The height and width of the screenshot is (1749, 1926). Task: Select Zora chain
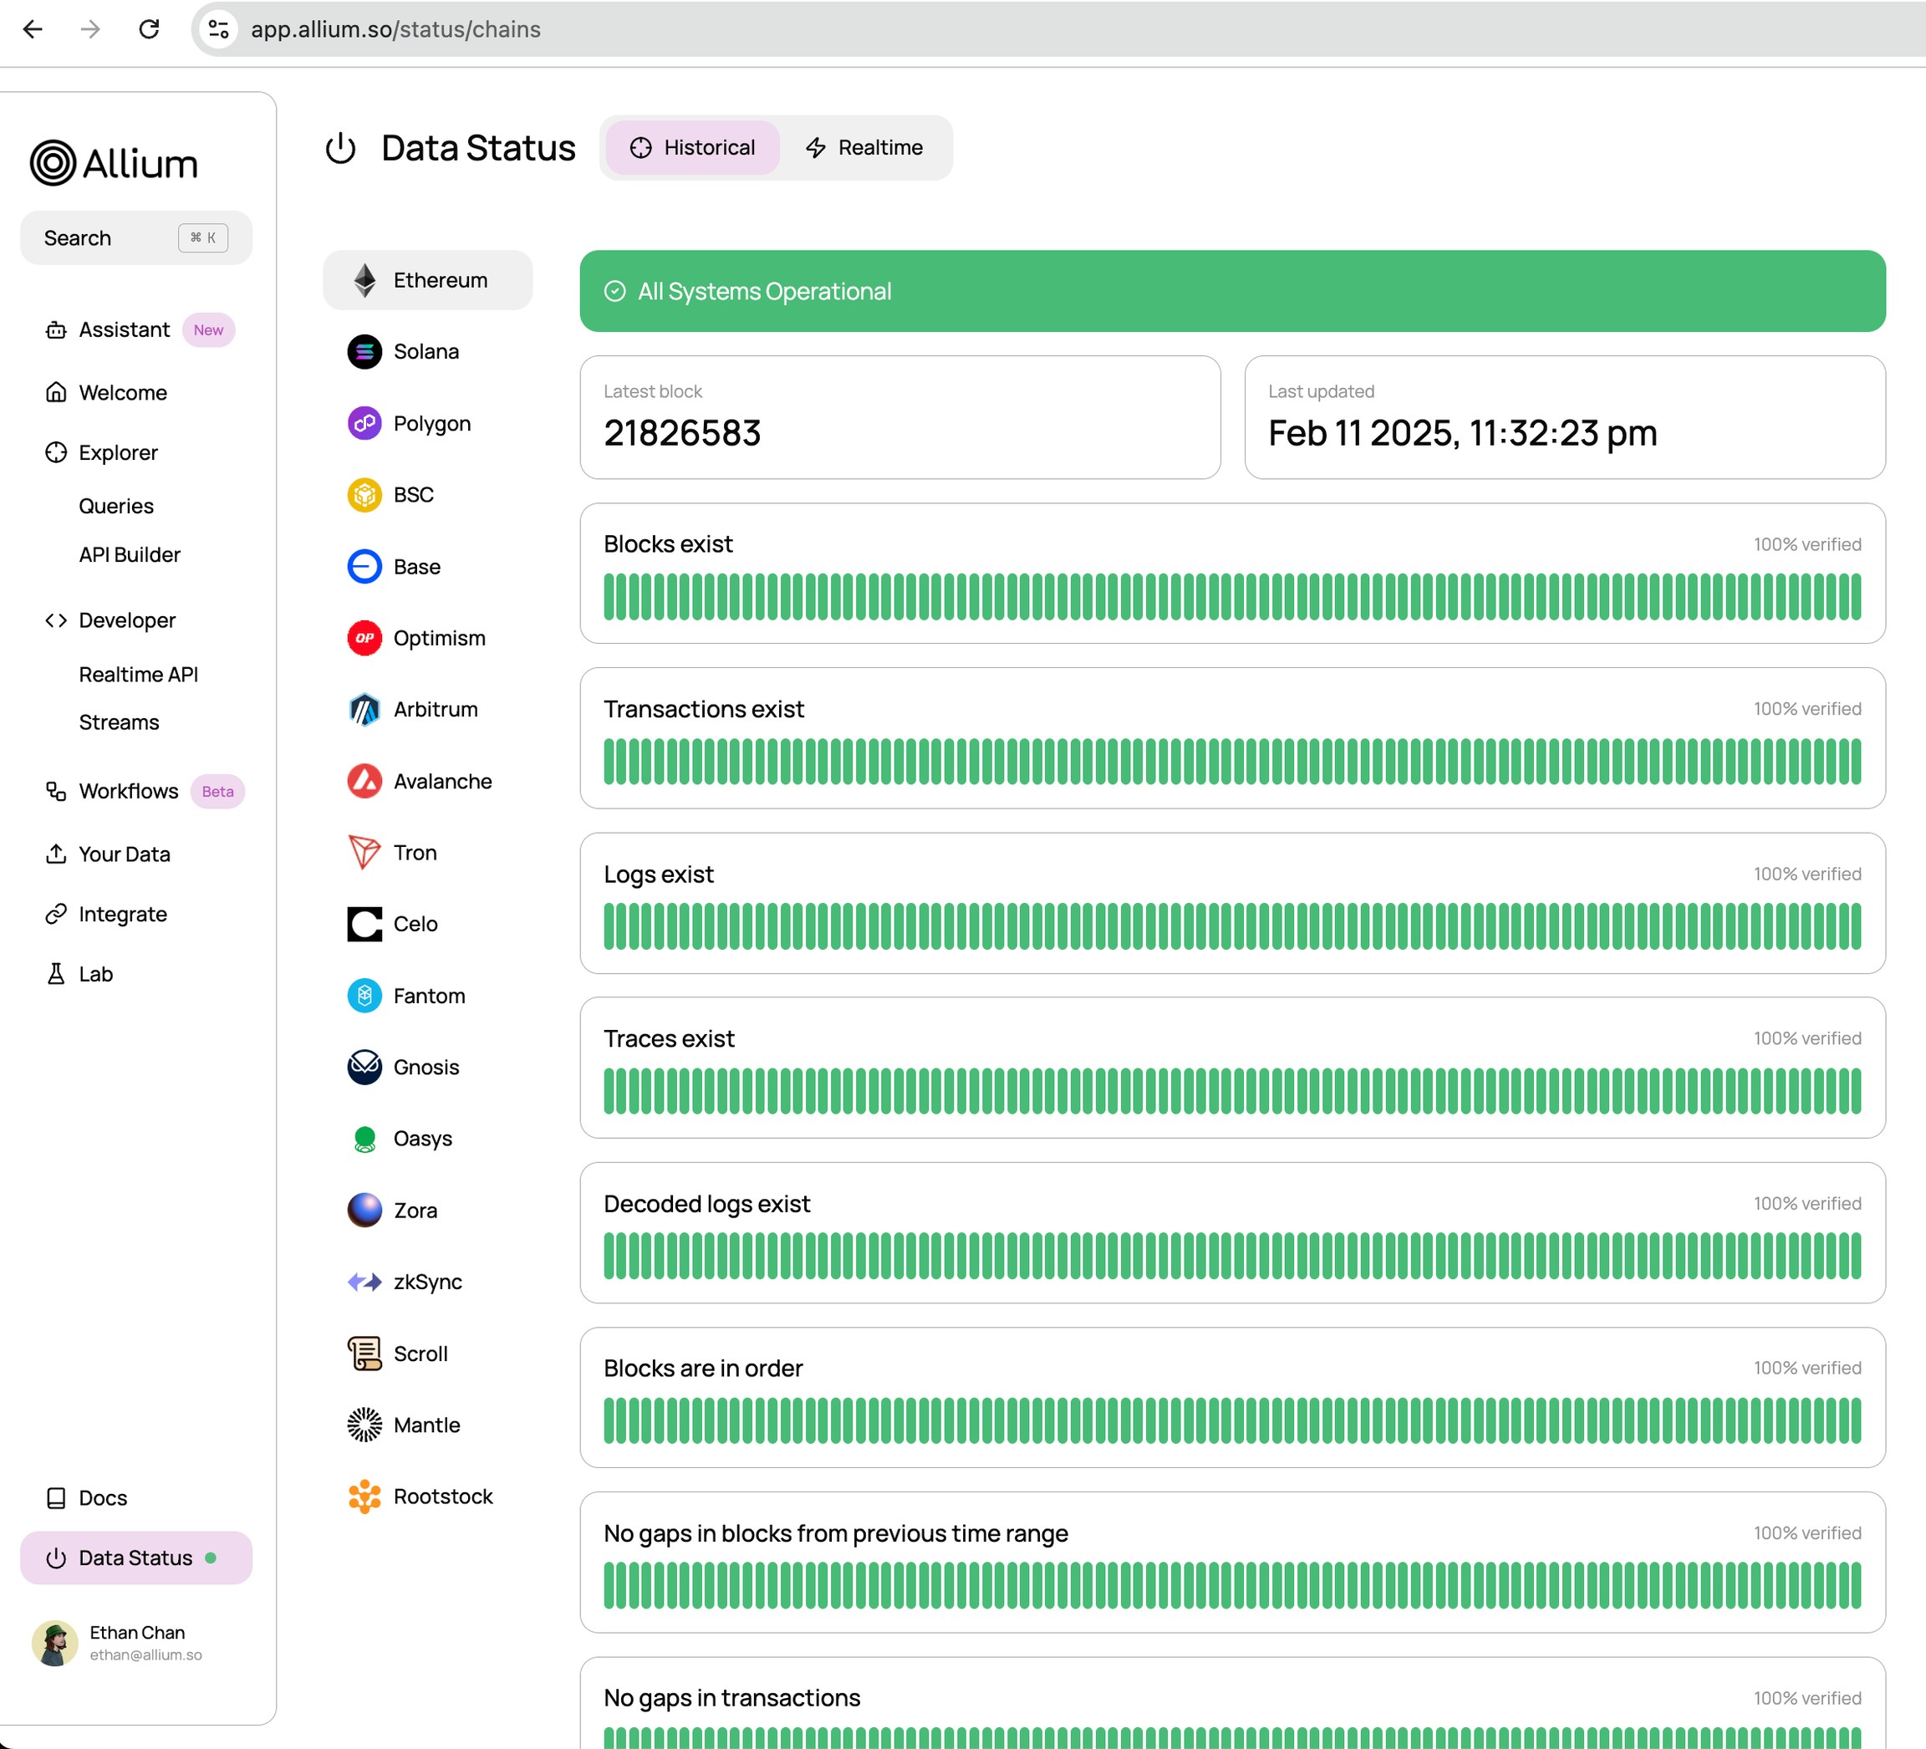point(427,1211)
